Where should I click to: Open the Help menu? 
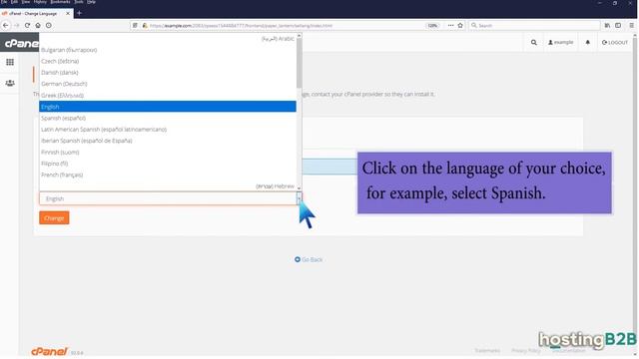91,2
